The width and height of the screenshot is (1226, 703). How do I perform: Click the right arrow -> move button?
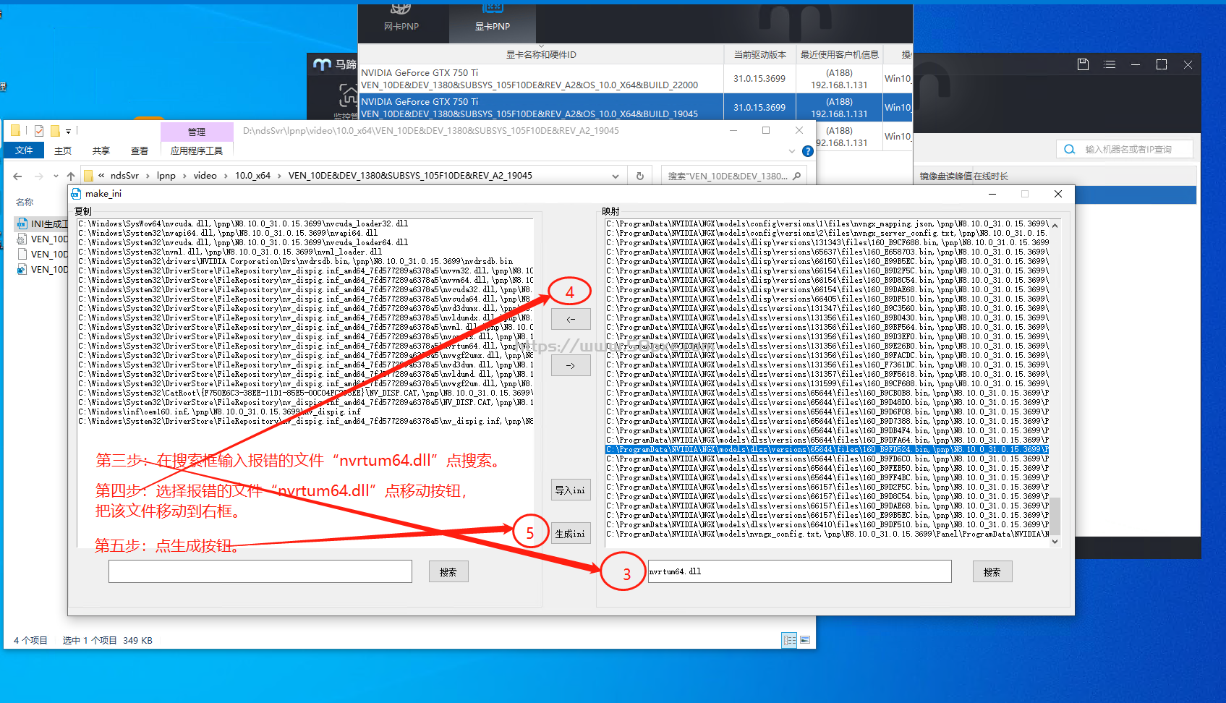click(x=571, y=365)
